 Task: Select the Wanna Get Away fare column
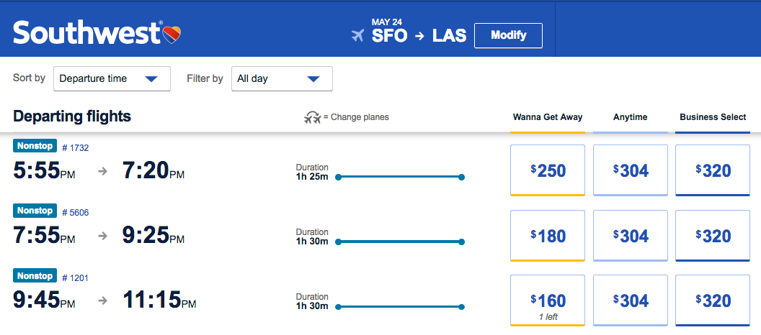[x=547, y=117]
